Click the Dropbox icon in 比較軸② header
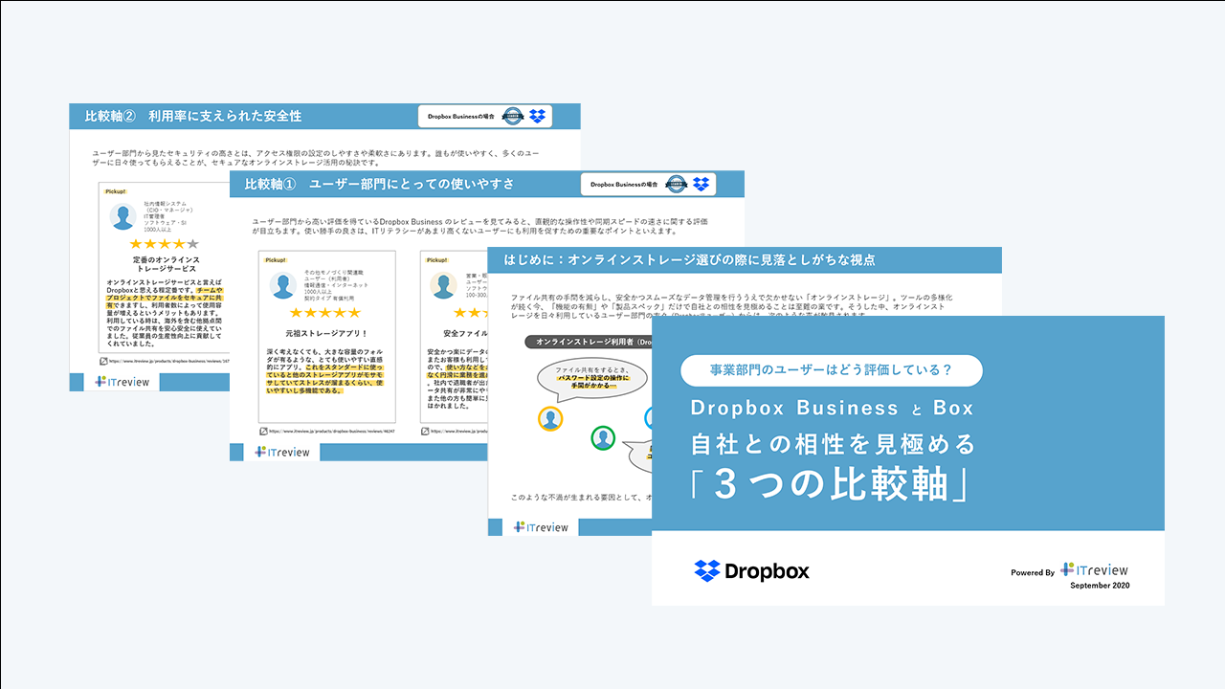Screen dimensions: 1225x689 coord(537,116)
